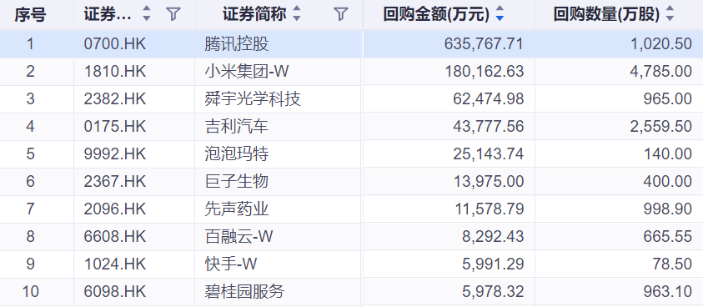Sort by 证券简称 column sort arrows
Image resolution: width=703 pixels, height=307 pixels.
[296, 14]
